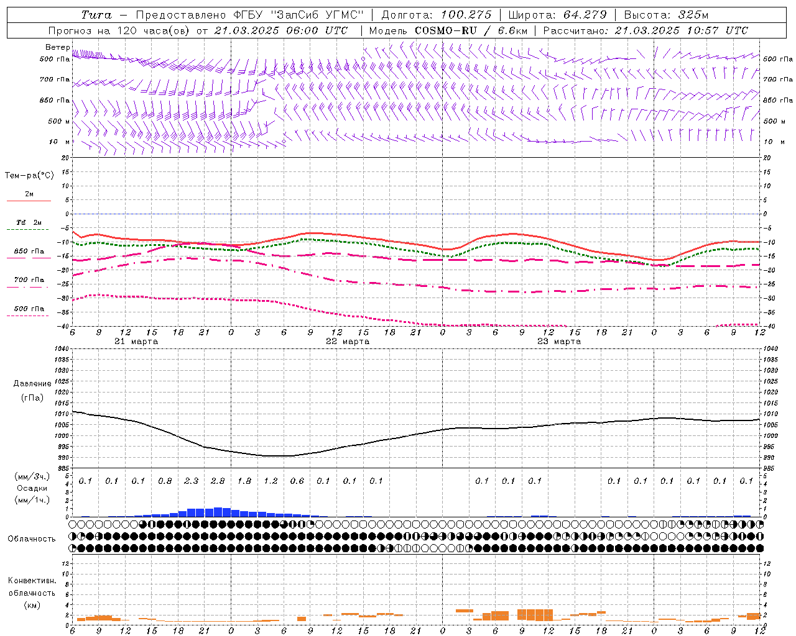The height and width of the screenshot is (636, 796).
Task: Click the "0.6" precipitation value
Action: (x=297, y=481)
